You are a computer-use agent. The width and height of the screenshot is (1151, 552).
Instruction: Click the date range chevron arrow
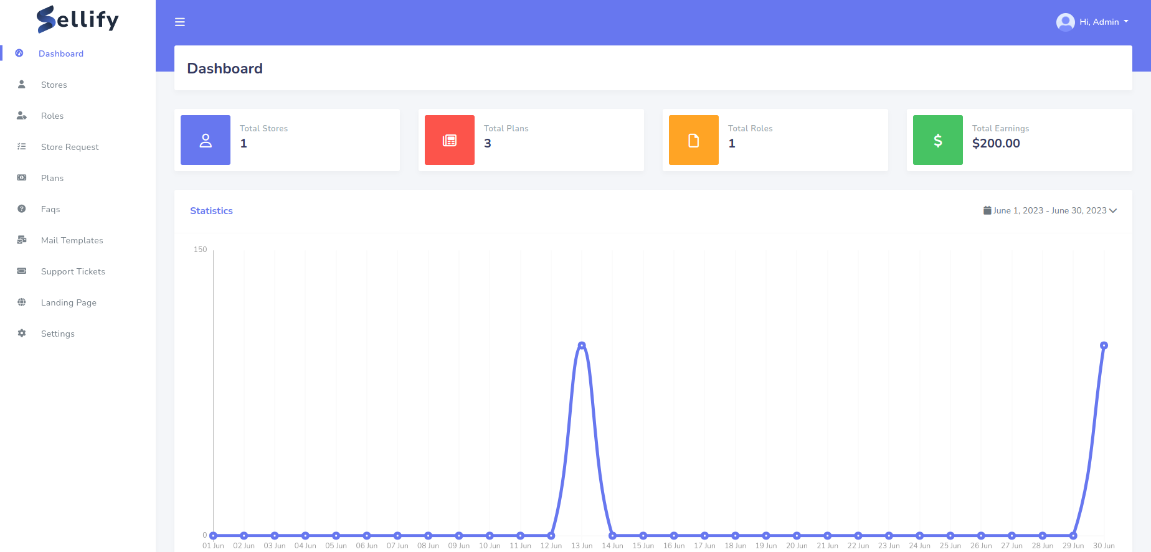tap(1113, 211)
